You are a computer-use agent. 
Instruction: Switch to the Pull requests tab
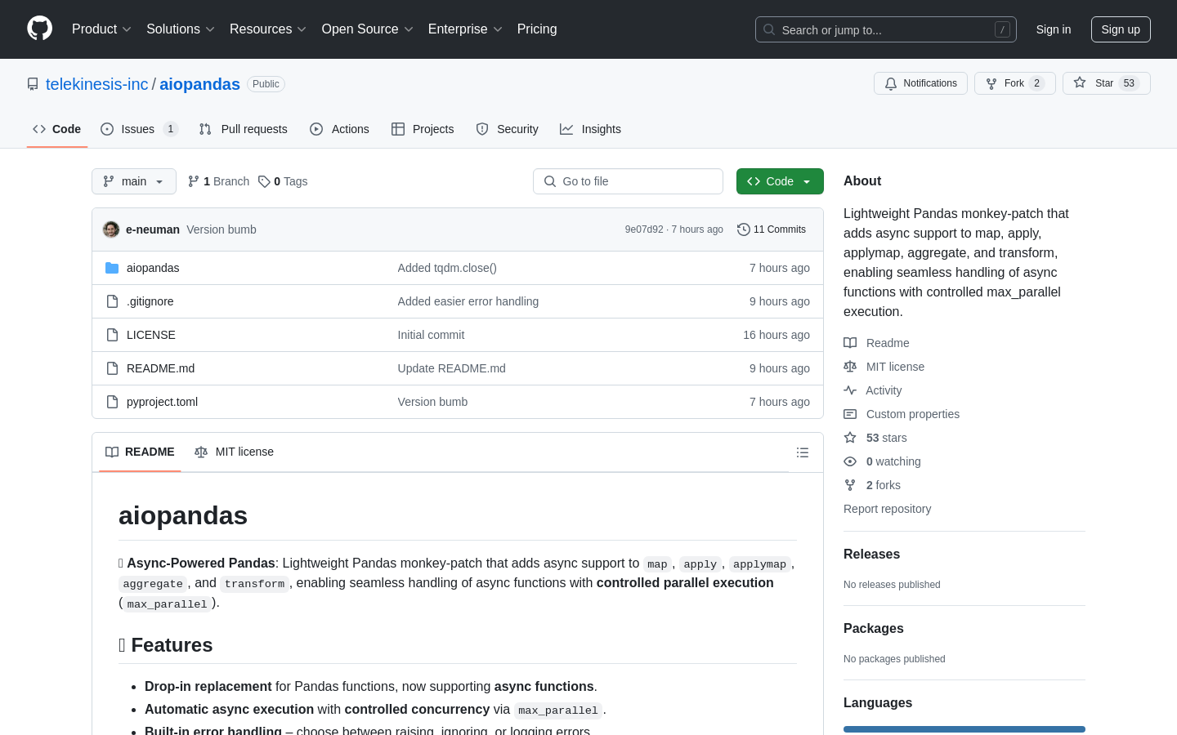click(244, 129)
